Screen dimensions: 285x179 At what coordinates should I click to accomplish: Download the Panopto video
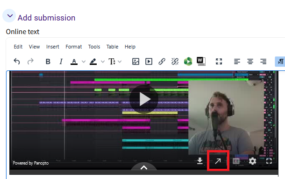click(x=200, y=161)
